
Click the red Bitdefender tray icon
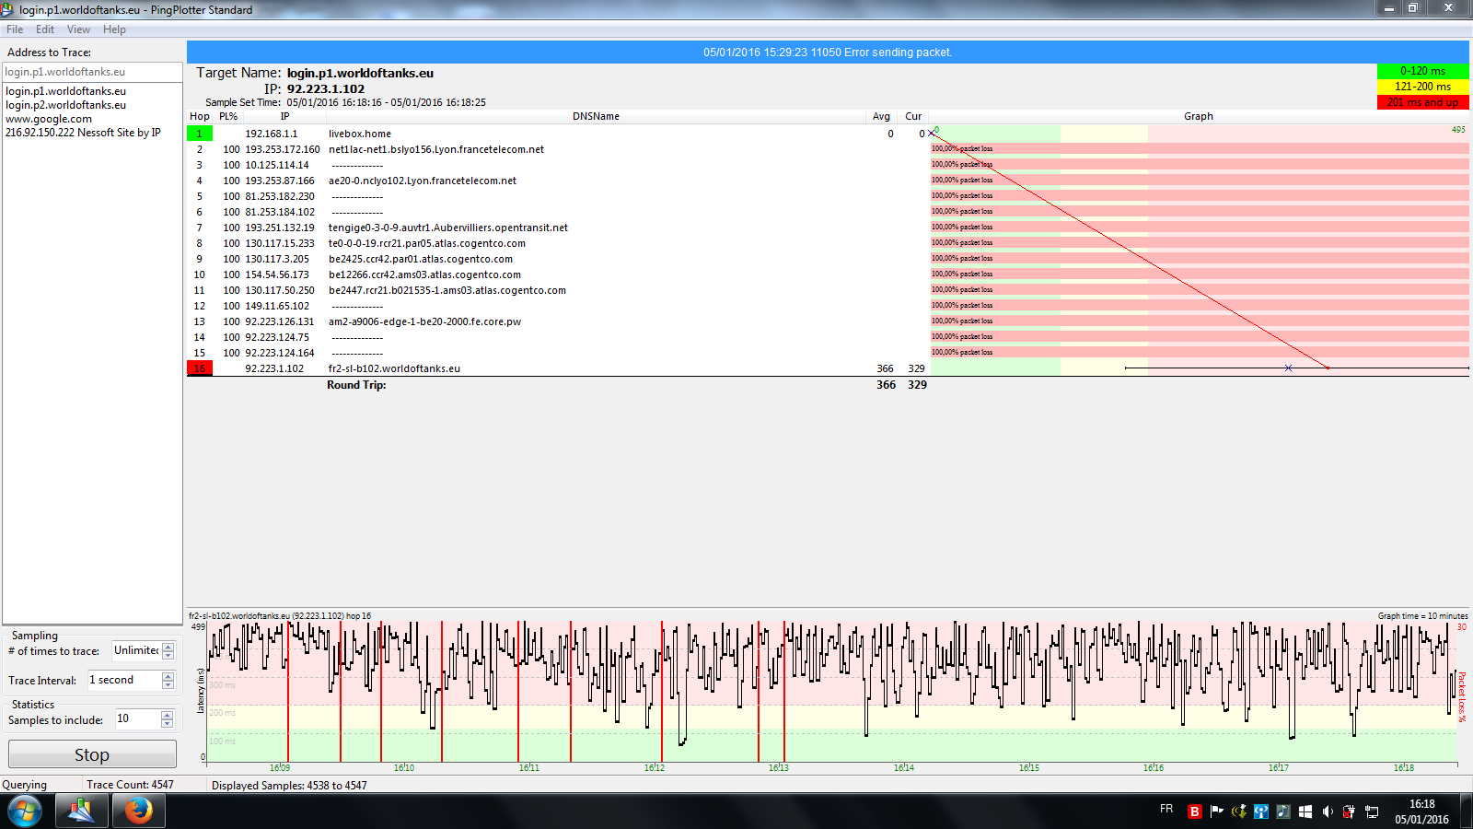1194,811
